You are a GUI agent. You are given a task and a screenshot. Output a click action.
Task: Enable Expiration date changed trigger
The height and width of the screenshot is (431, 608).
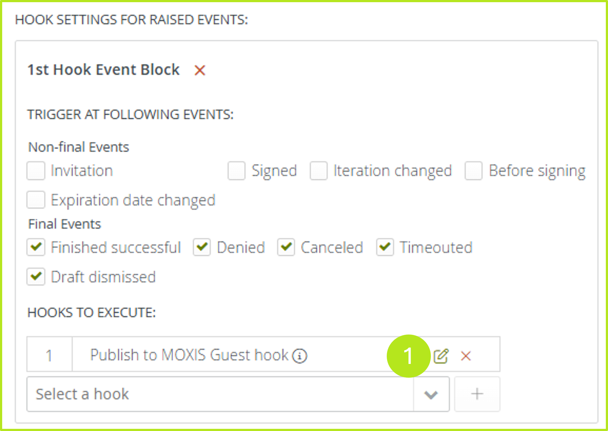coord(36,200)
